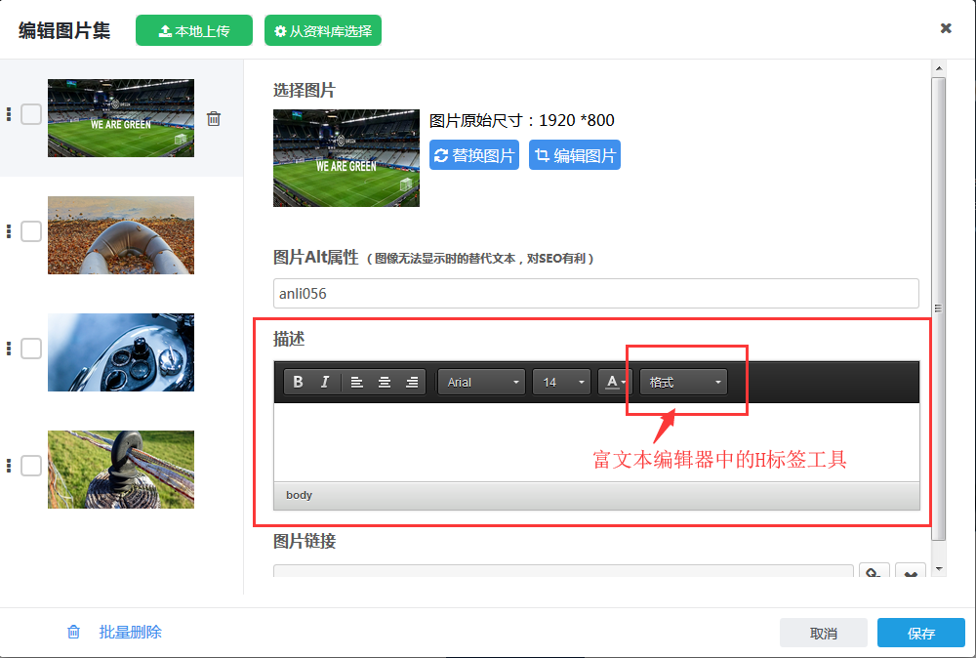Toggle italic formatting in description editor
The width and height of the screenshot is (976, 658).
[325, 382]
